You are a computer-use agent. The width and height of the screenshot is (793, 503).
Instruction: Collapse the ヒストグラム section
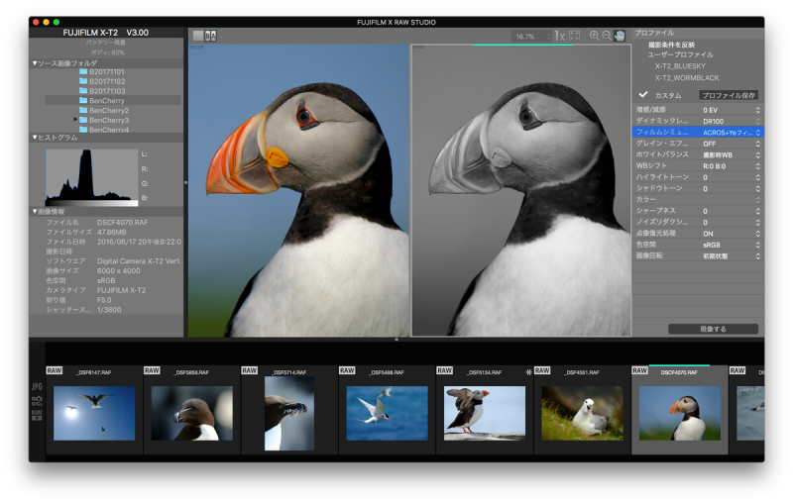tap(33, 138)
